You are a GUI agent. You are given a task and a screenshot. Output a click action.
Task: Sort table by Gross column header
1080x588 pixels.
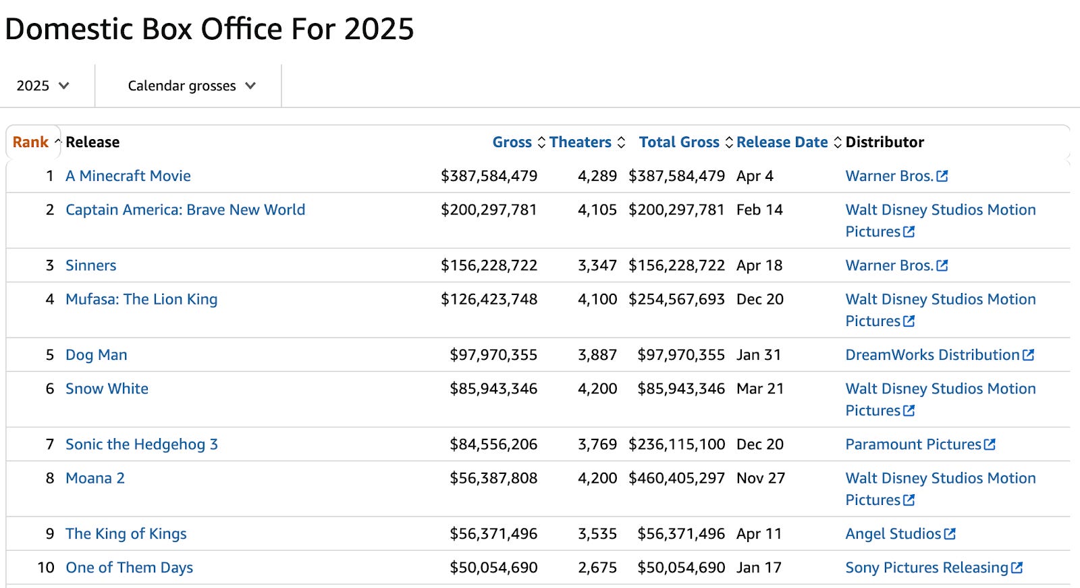click(518, 142)
